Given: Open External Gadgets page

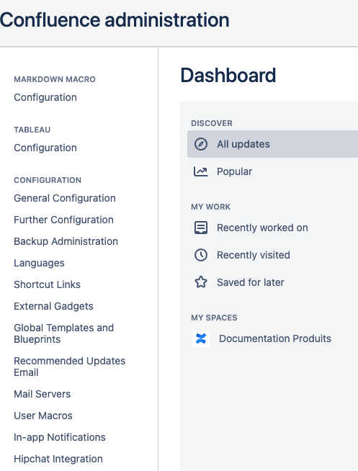Looking at the screenshot, I should pos(53,306).
